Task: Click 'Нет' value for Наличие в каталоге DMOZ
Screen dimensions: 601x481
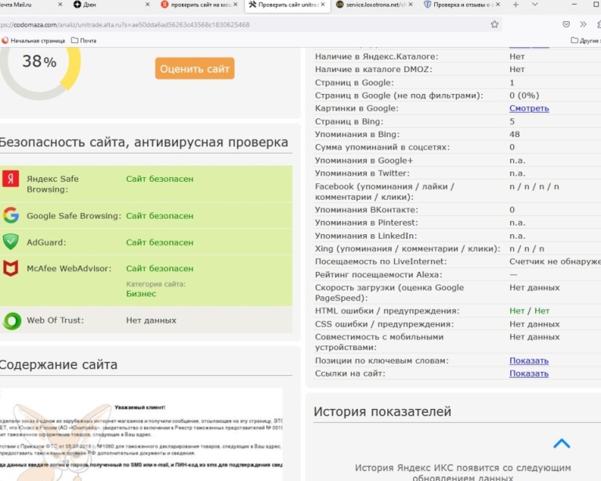Action: (517, 70)
